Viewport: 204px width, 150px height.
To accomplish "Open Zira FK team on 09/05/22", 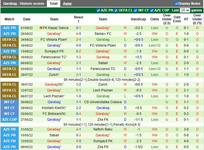I will click(103, 147).
